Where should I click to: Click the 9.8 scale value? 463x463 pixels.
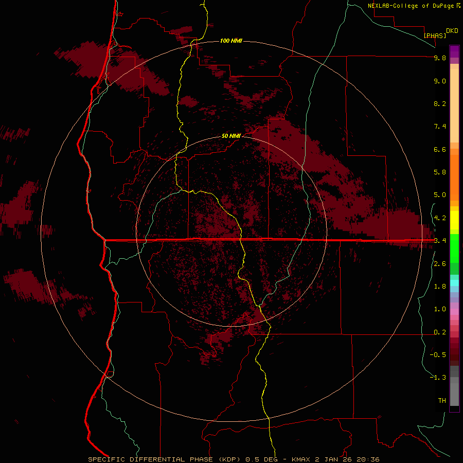pos(440,58)
